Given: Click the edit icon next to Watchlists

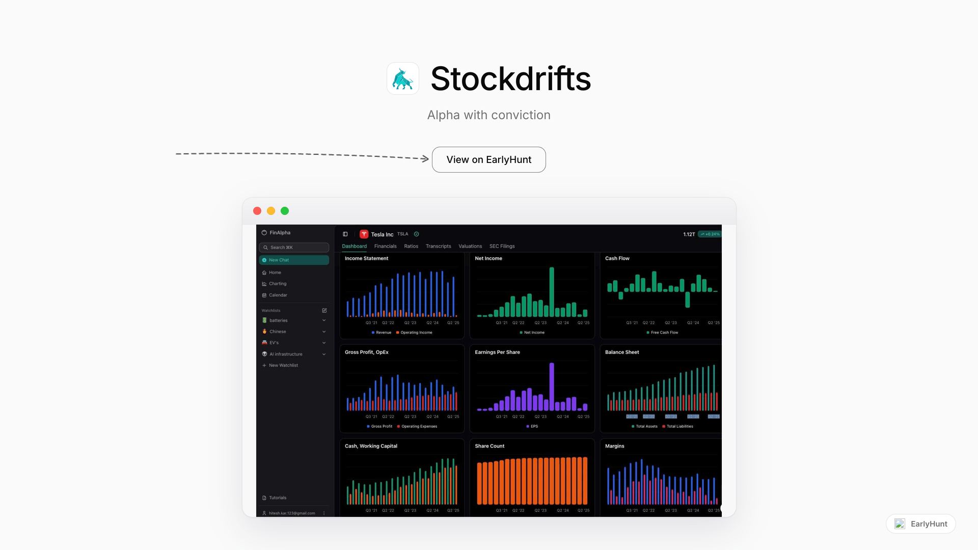Looking at the screenshot, I should click(x=324, y=310).
